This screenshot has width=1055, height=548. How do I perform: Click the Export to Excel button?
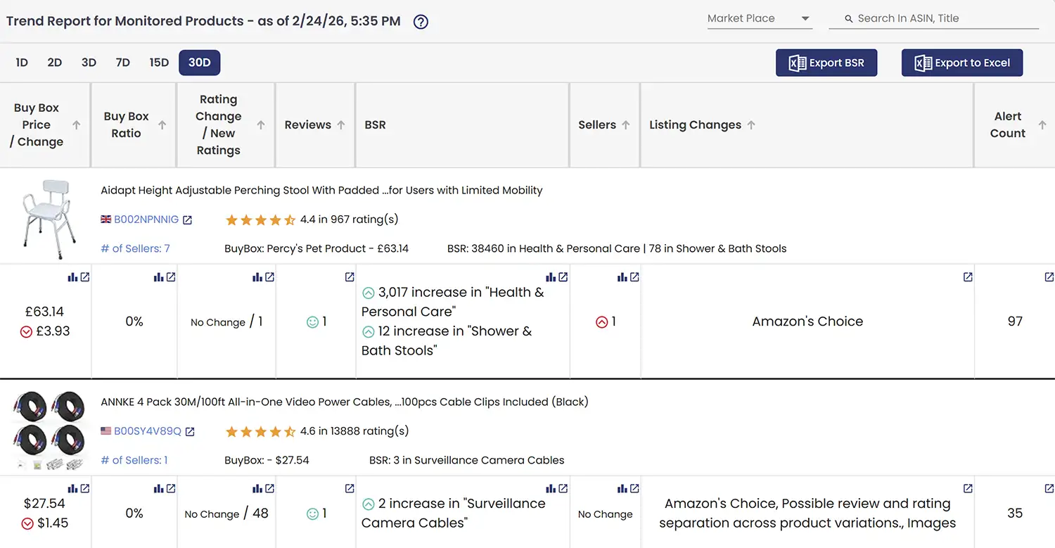[x=962, y=63]
